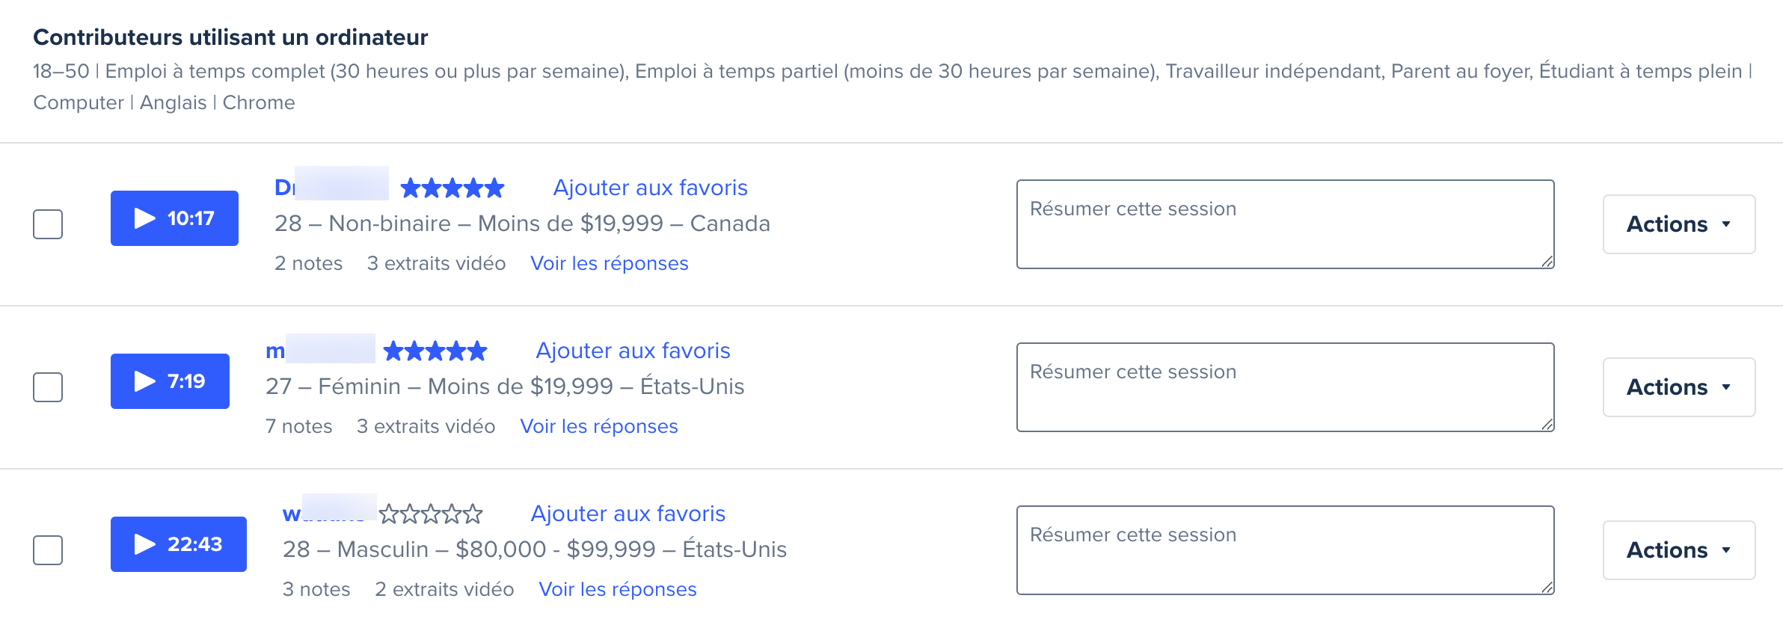This screenshot has width=1783, height=628.
Task: Open Actions dropdown for the 22:43 session
Action: pos(1679,550)
